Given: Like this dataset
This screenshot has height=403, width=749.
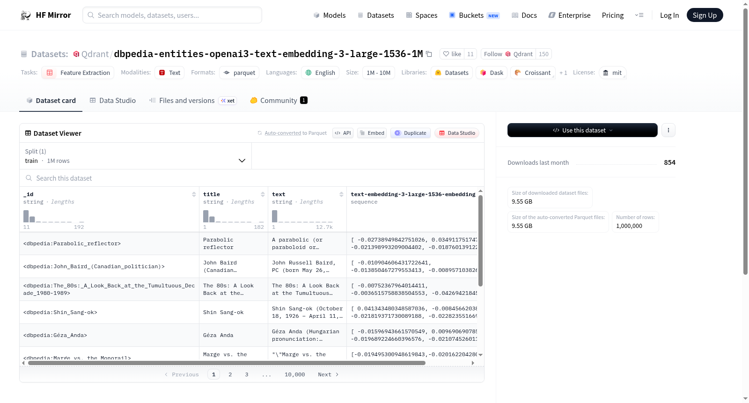Looking at the screenshot, I should click(452, 54).
